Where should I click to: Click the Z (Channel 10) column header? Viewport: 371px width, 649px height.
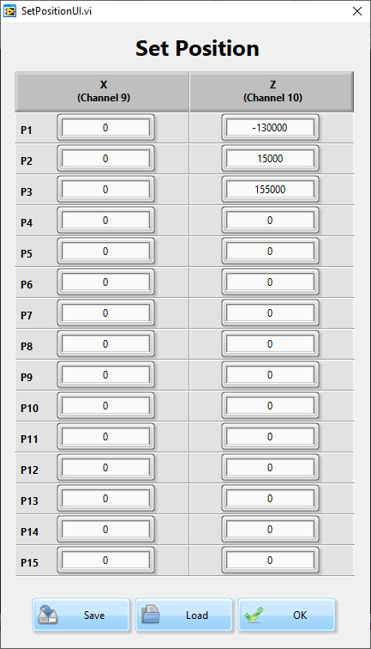(x=272, y=92)
